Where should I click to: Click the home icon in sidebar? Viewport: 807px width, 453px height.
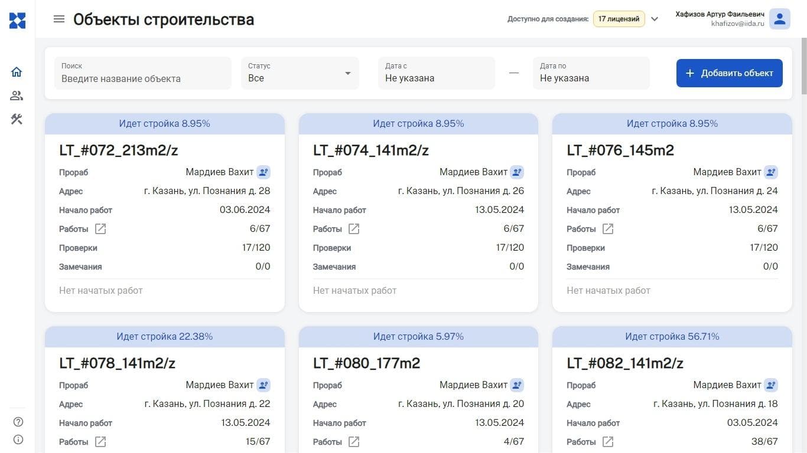pyautogui.click(x=17, y=72)
